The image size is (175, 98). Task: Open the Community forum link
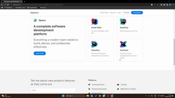(x=98, y=85)
